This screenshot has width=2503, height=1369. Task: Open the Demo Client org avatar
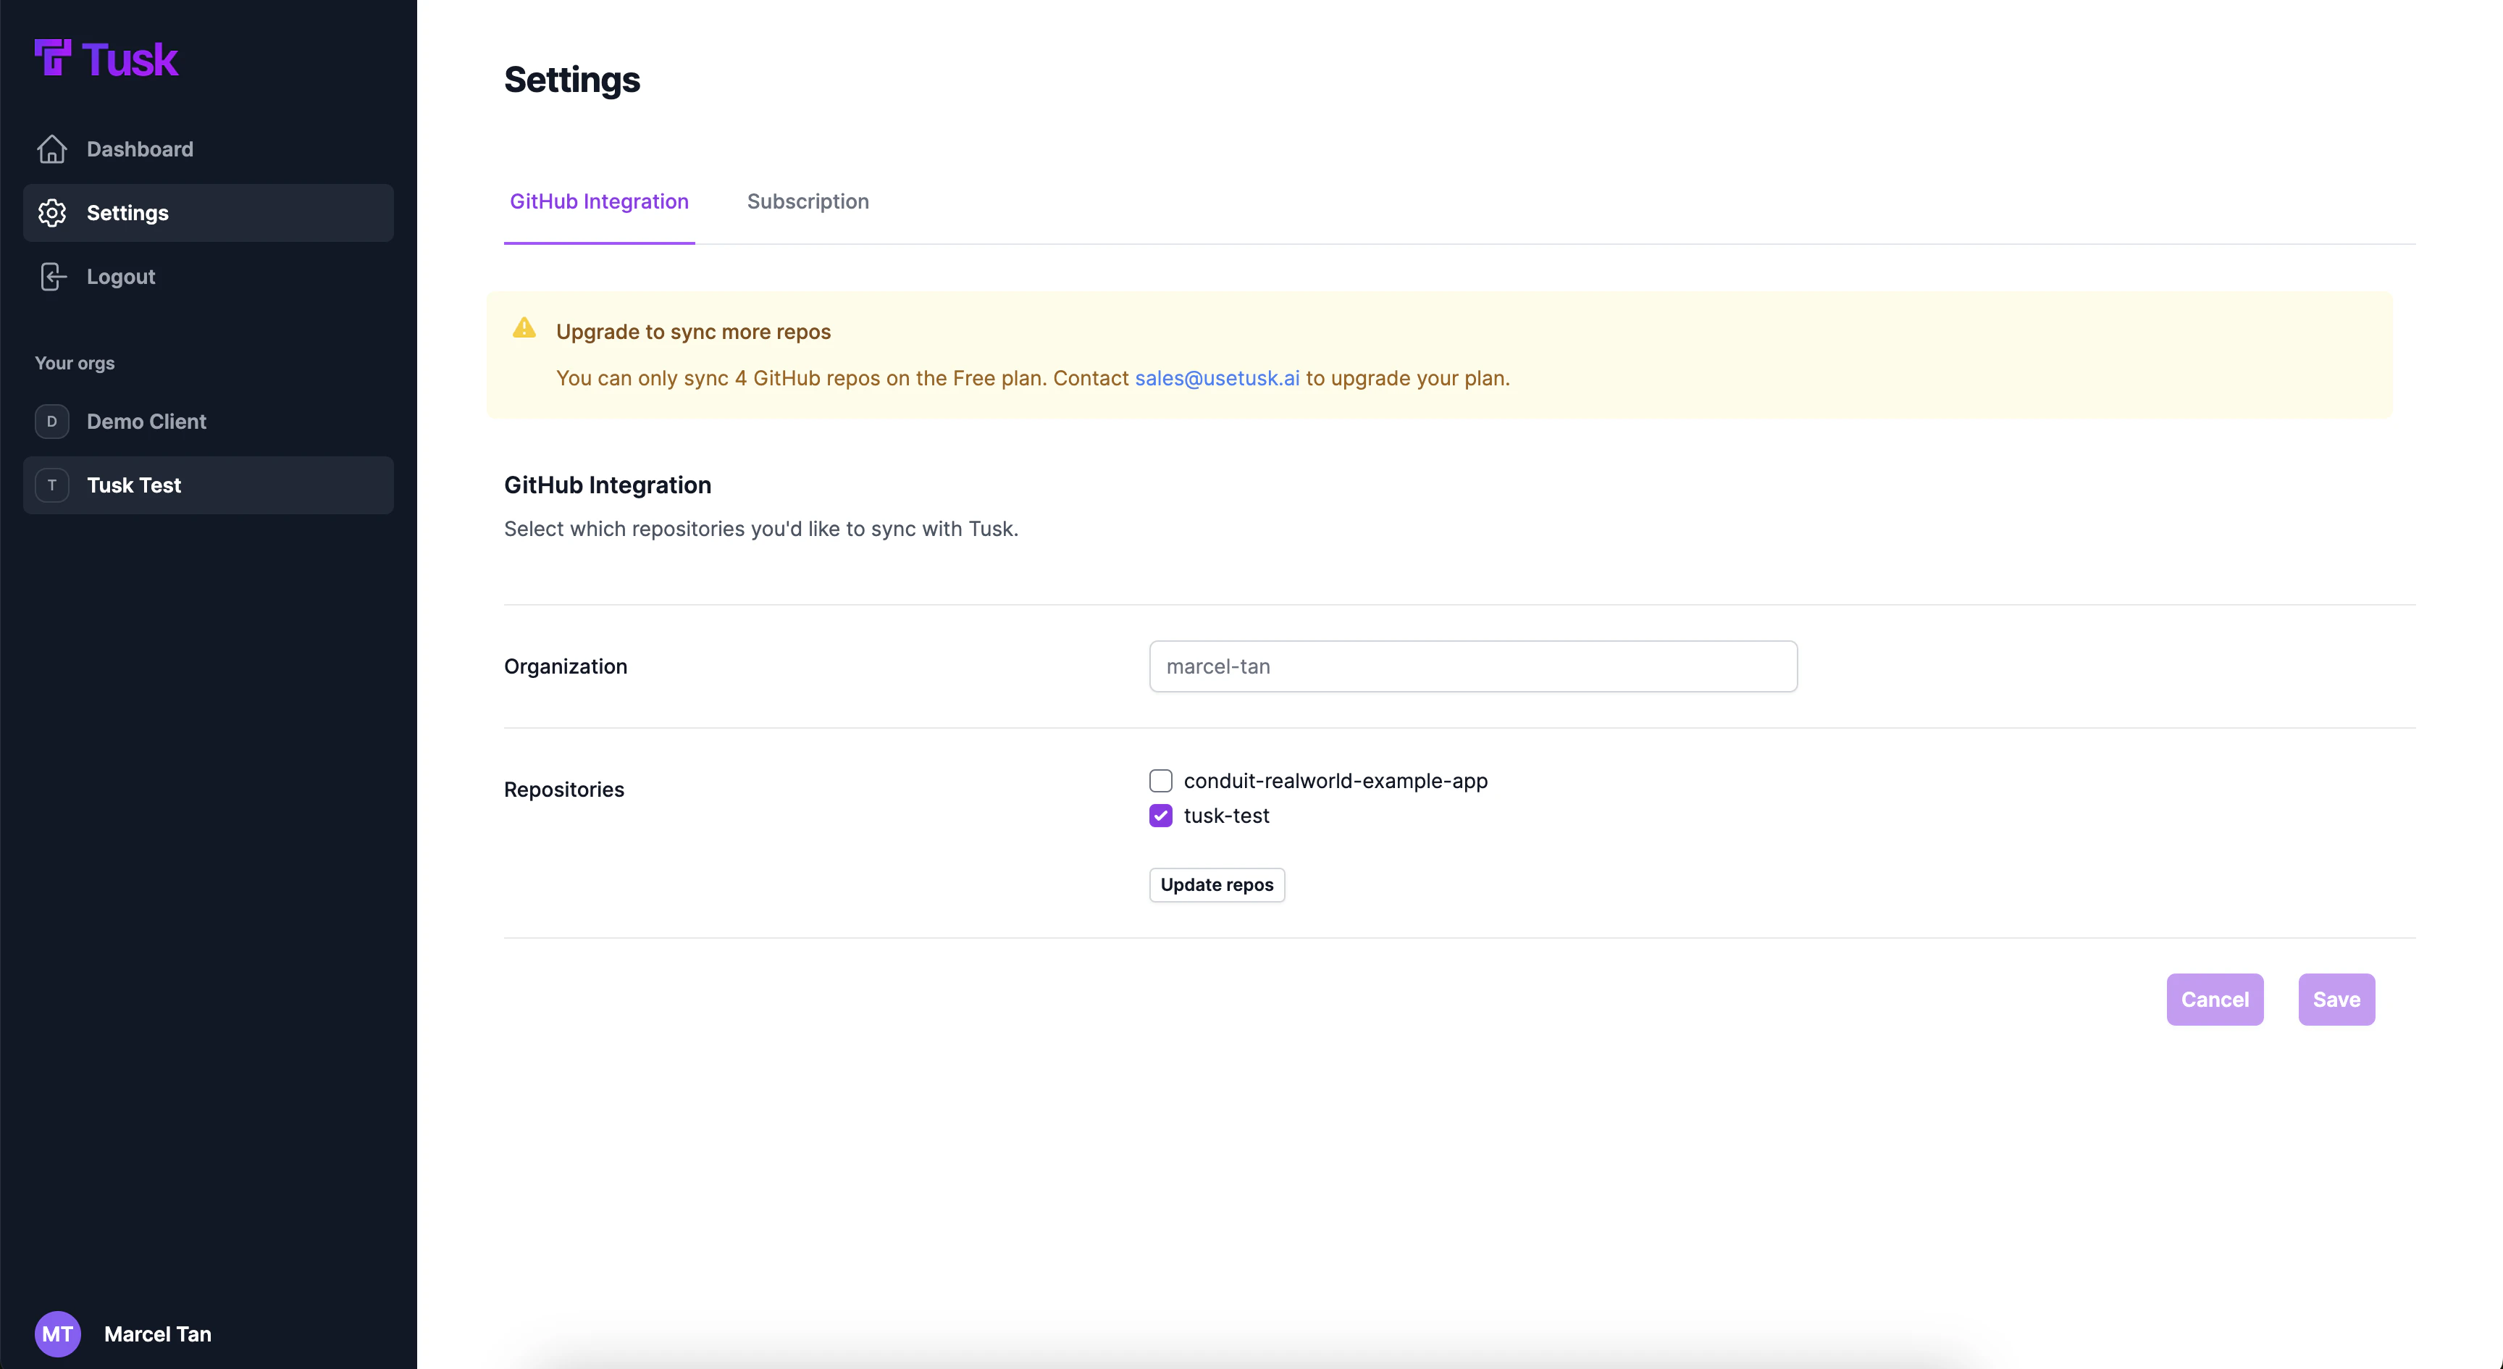52,421
